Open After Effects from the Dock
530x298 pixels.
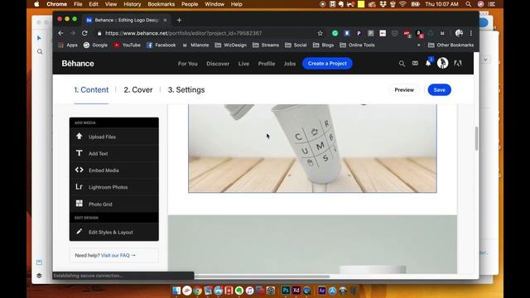321,291
